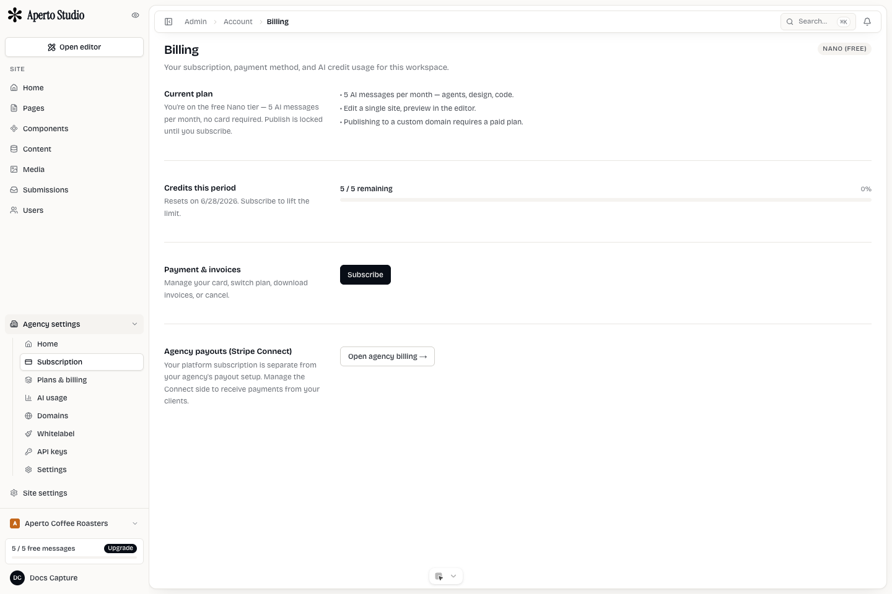Image resolution: width=892 pixels, height=594 pixels.
Task: Click the Settings gear icon in agency list
Action: click(x=28, y=470)
